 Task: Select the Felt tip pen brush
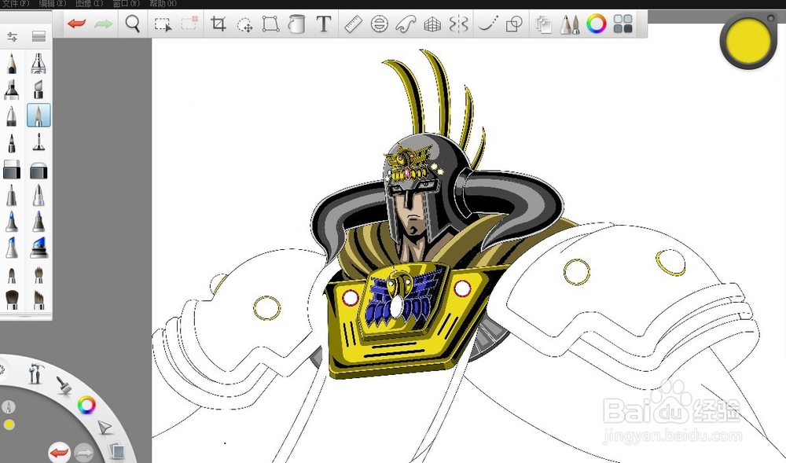point(12,143)
